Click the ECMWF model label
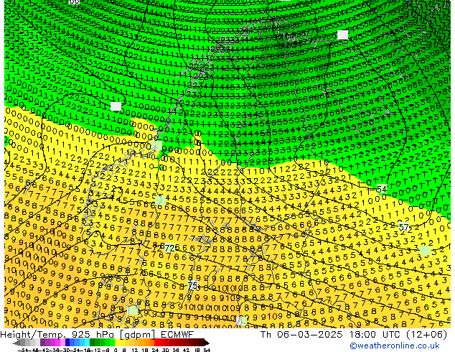The width and height of the screenshot is (455, 352). [x=177, y=335]
